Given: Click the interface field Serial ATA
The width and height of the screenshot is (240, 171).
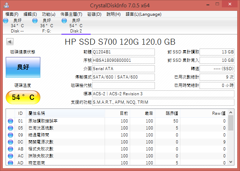Looking at the screenshot, I should pos(123,69).
